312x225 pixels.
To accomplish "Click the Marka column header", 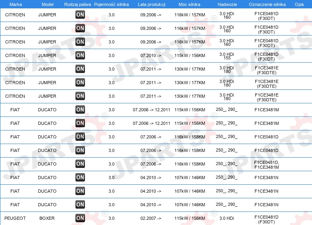I will (16, 4).
